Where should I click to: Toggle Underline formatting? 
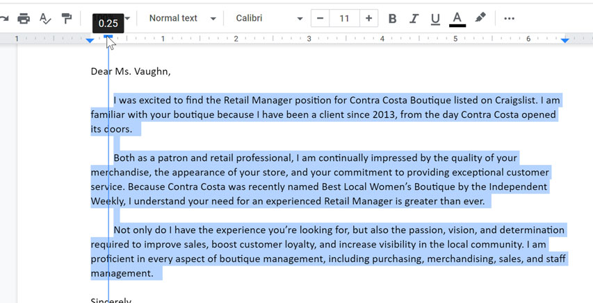tap(435, 19)
